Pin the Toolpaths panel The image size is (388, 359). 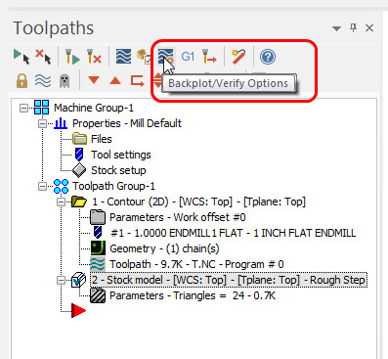353,27
